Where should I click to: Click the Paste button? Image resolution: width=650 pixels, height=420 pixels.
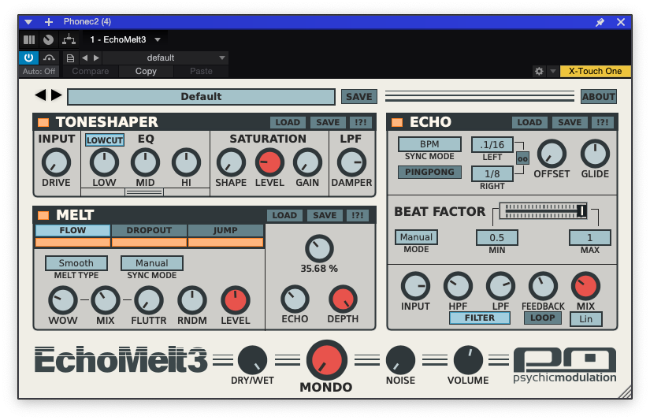tap(201, 71)
